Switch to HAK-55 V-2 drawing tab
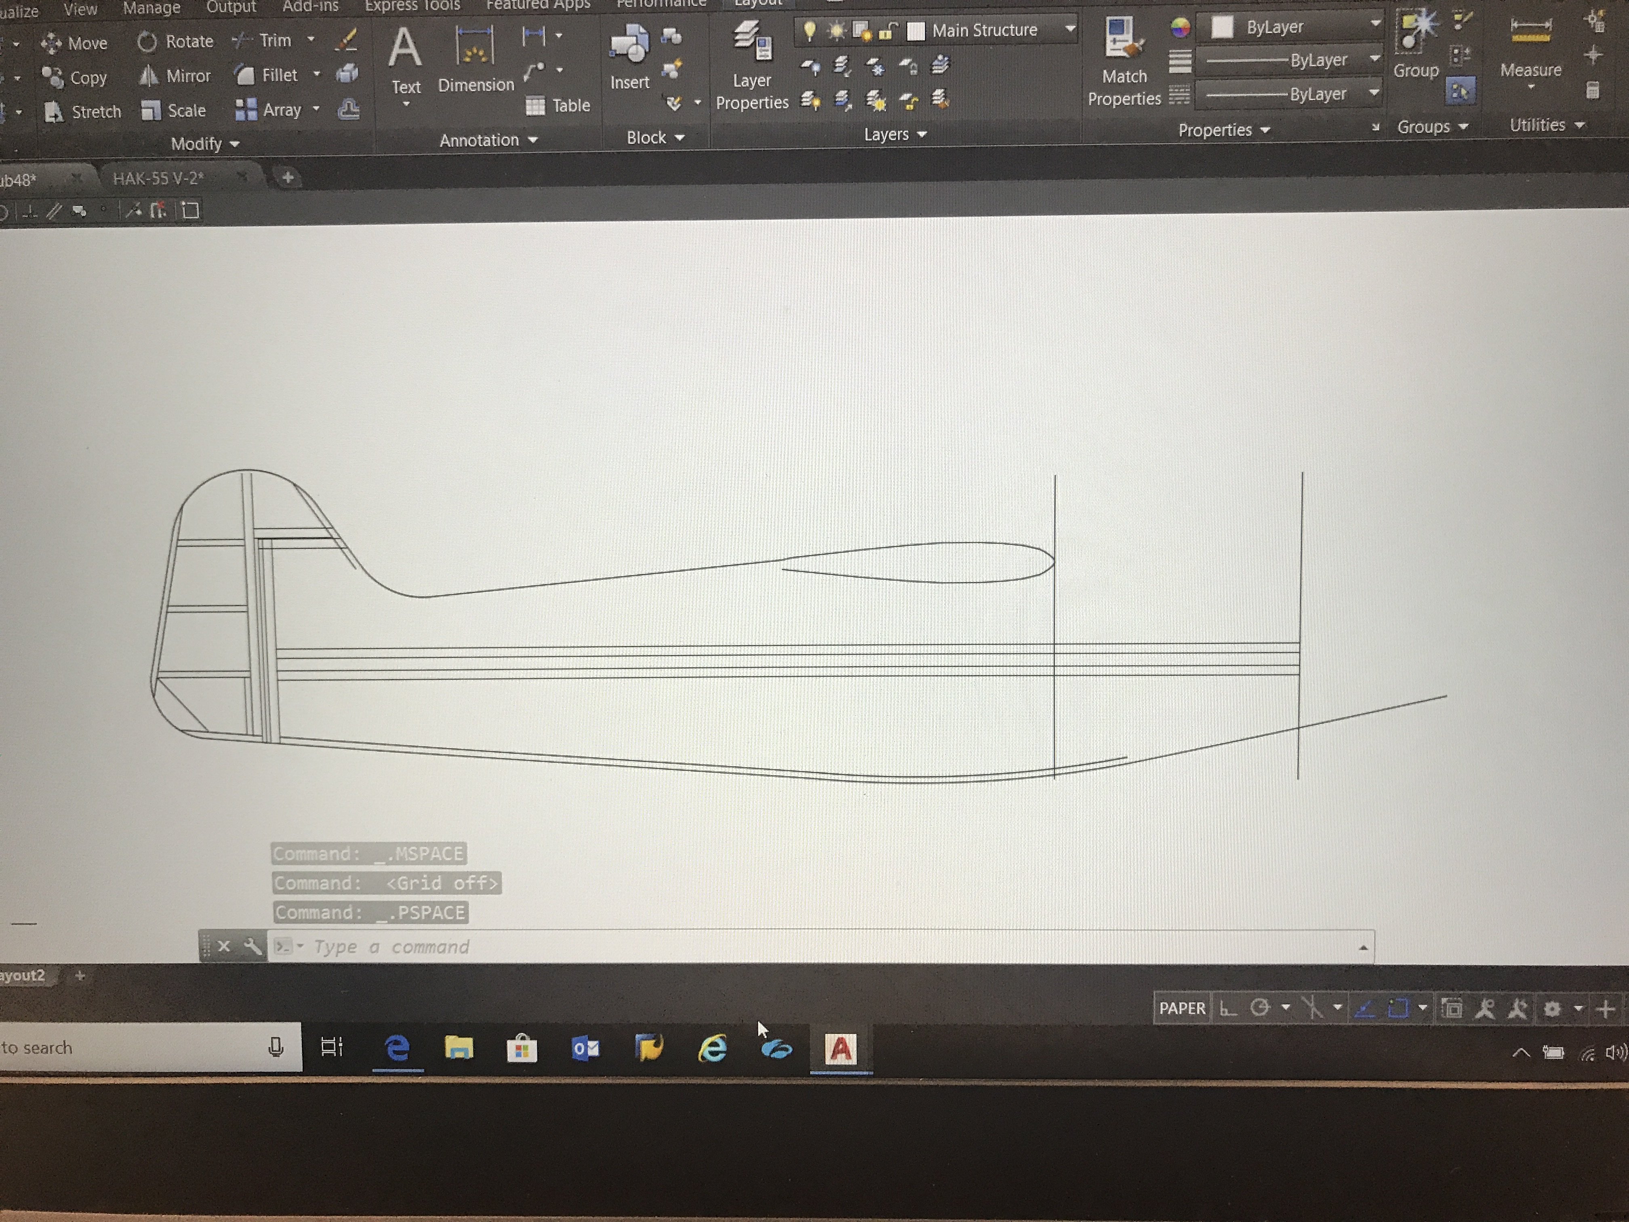 coord(158,178)
